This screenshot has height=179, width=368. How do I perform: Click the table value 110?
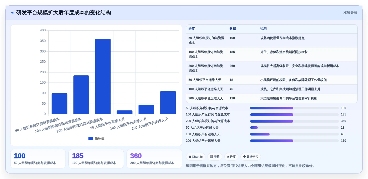click(x=232, y=98)
